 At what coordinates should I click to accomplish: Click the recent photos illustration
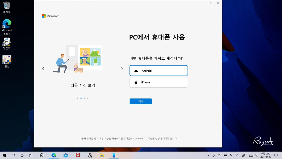pyautogui.click(x=78, y=59)
